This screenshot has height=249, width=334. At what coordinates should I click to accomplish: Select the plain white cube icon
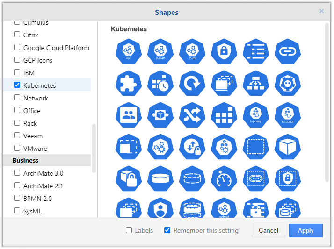click(288, 147)
